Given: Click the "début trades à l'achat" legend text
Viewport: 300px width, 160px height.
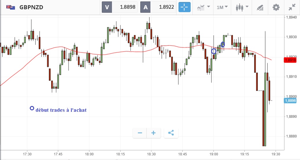Looking at the screenshot, I should (x=61, y=110).
